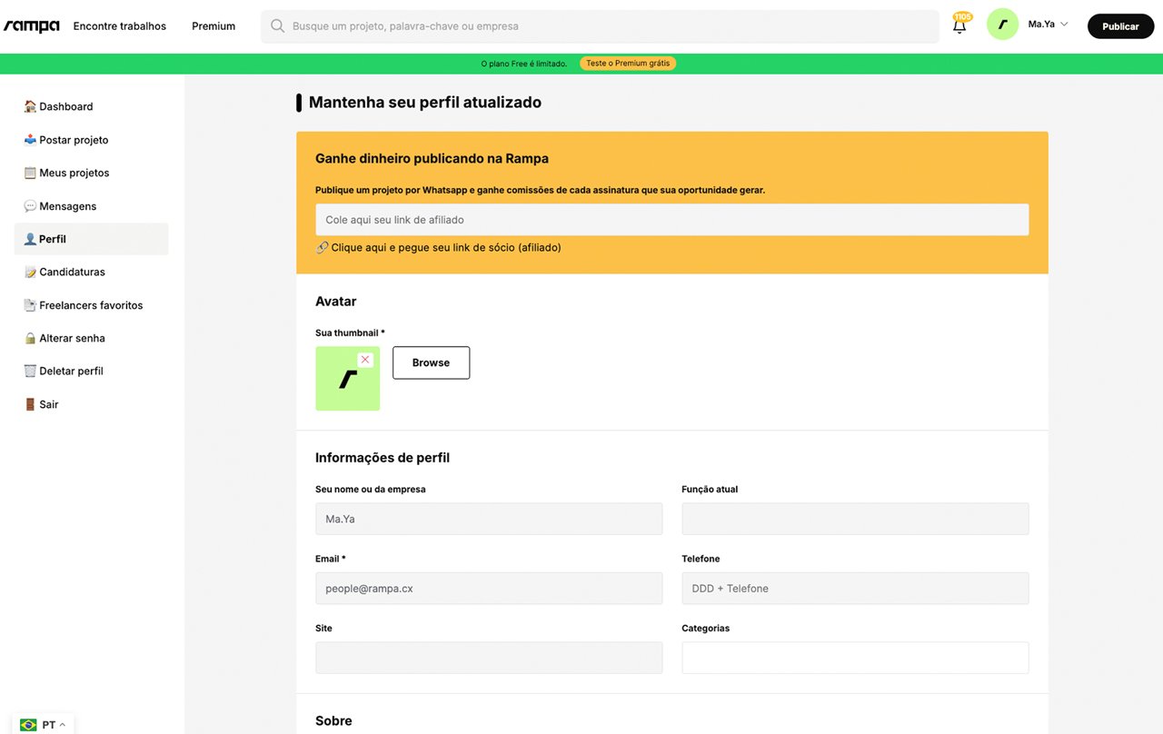This screenshot has height=734, width=1163.
Task: Open Mensagens in the sidebar
Action: pyautogui.click(x=67, y=206)
